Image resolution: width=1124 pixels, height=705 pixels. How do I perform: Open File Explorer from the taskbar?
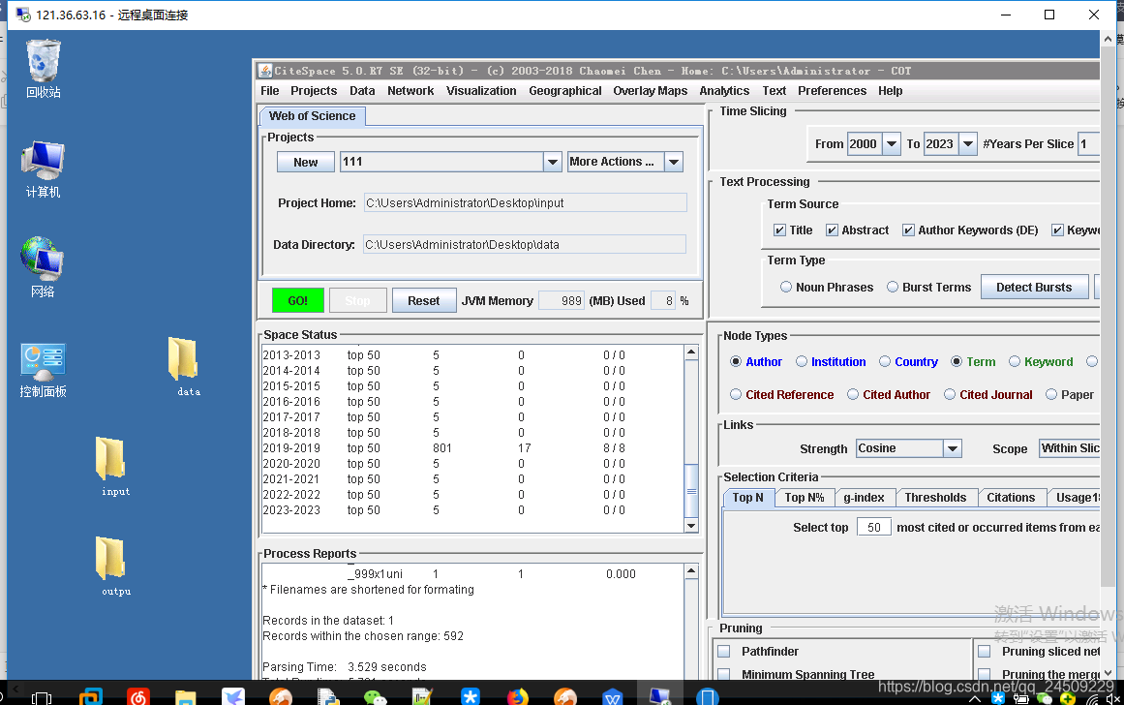pyautogui.click(x=186, y=697)
